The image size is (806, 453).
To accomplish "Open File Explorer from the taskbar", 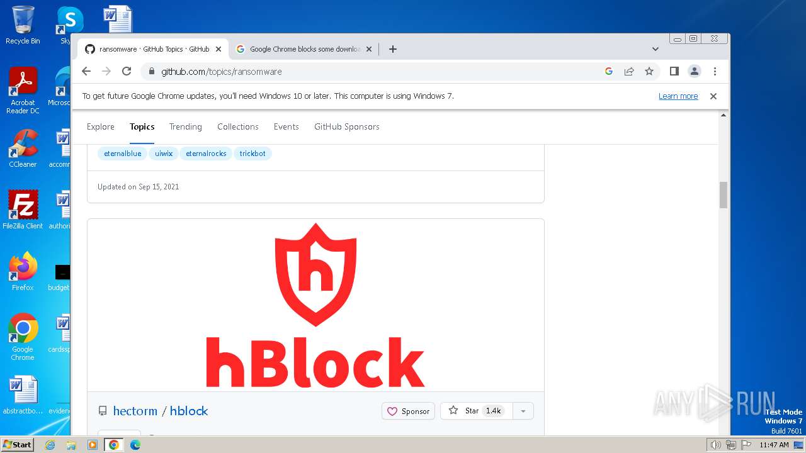I will tap(71, 445).
